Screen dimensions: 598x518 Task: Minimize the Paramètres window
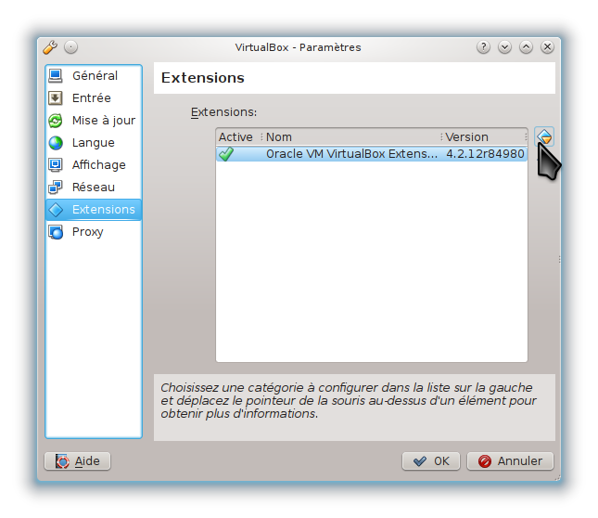pos(504,47)
